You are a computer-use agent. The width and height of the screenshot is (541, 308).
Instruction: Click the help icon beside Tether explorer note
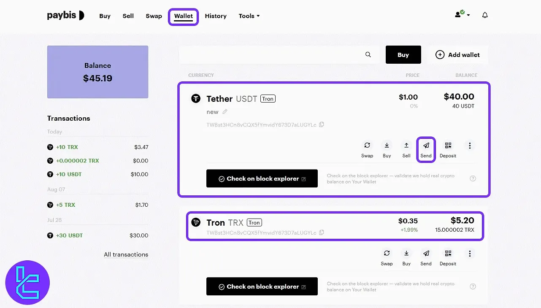click(473, 178)
